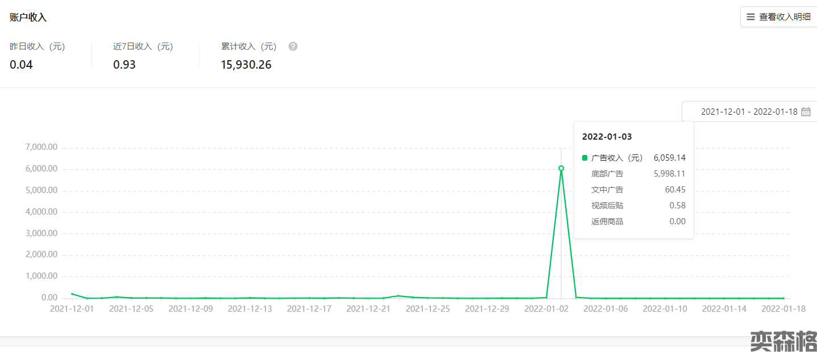Open the calendar icon in date range picker
This screenshot has height=352, width=817.
click(806, 112)
